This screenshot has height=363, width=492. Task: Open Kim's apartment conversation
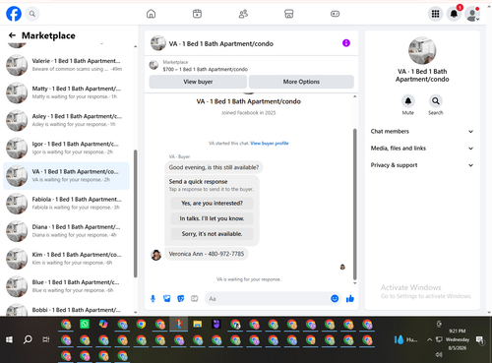tap(66, 259)
